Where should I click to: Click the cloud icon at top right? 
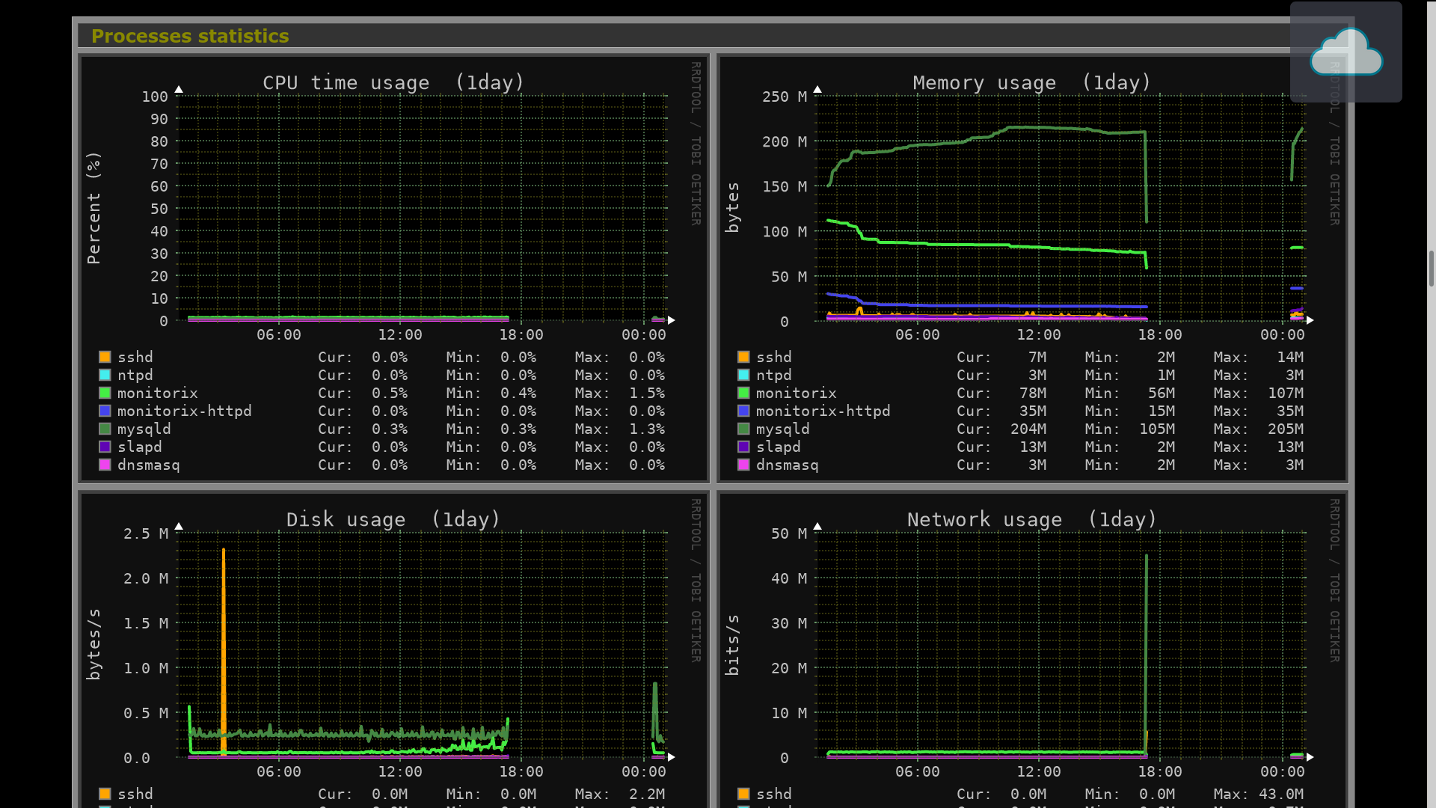click(x=1346, y=52)
